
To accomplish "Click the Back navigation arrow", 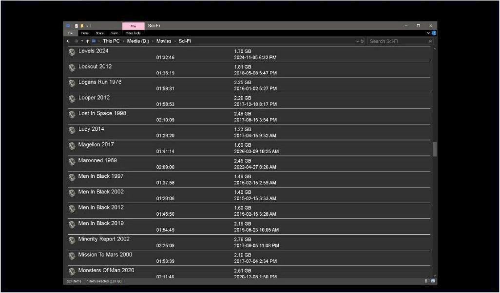I will [x=69, y=41].
